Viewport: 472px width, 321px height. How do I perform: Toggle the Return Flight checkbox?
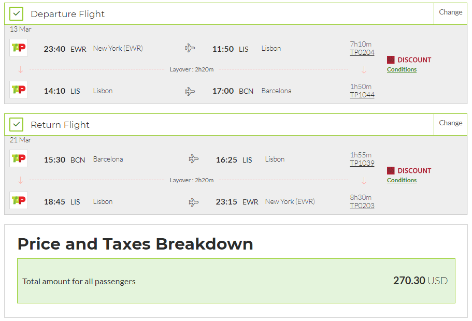tap(17, 125)
